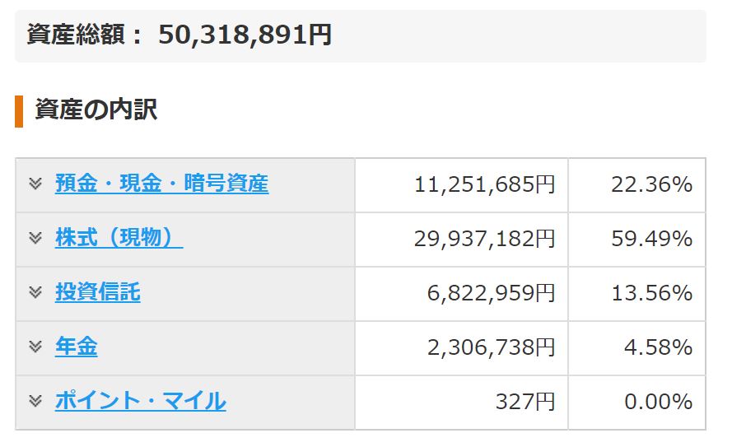Screen dimensions: 732x447
Task: Click the 11,251,685円 amount cell
Action: point(461,185)
